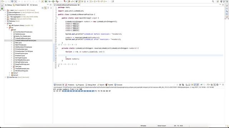Select SortMapByValue.java file

pyautogui.click(x=22, y=60)
